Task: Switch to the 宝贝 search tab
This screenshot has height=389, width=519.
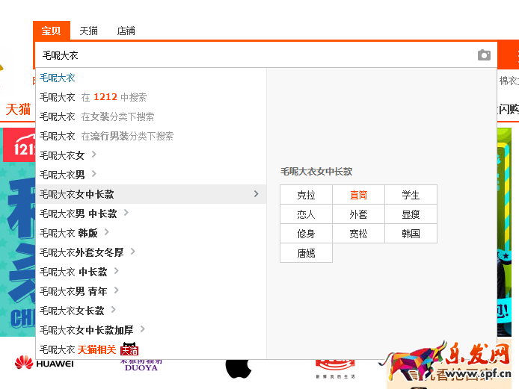Action: click(x=52, y=31)
